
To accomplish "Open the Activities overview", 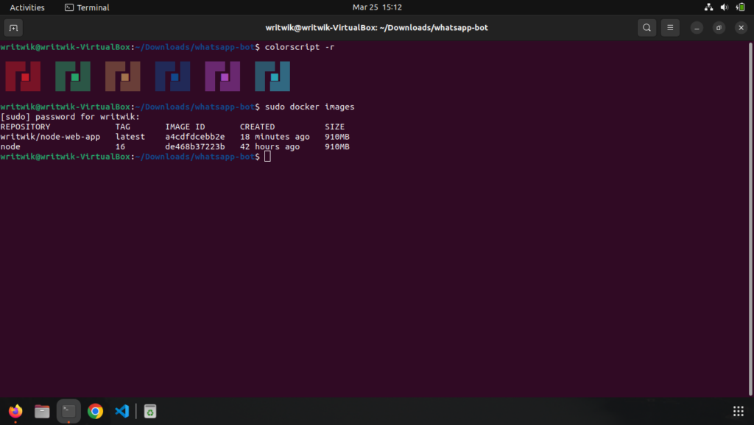I will click(x=27, y=7).
